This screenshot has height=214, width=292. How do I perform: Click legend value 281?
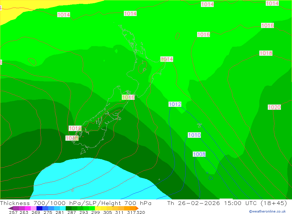tap(60, 212)
